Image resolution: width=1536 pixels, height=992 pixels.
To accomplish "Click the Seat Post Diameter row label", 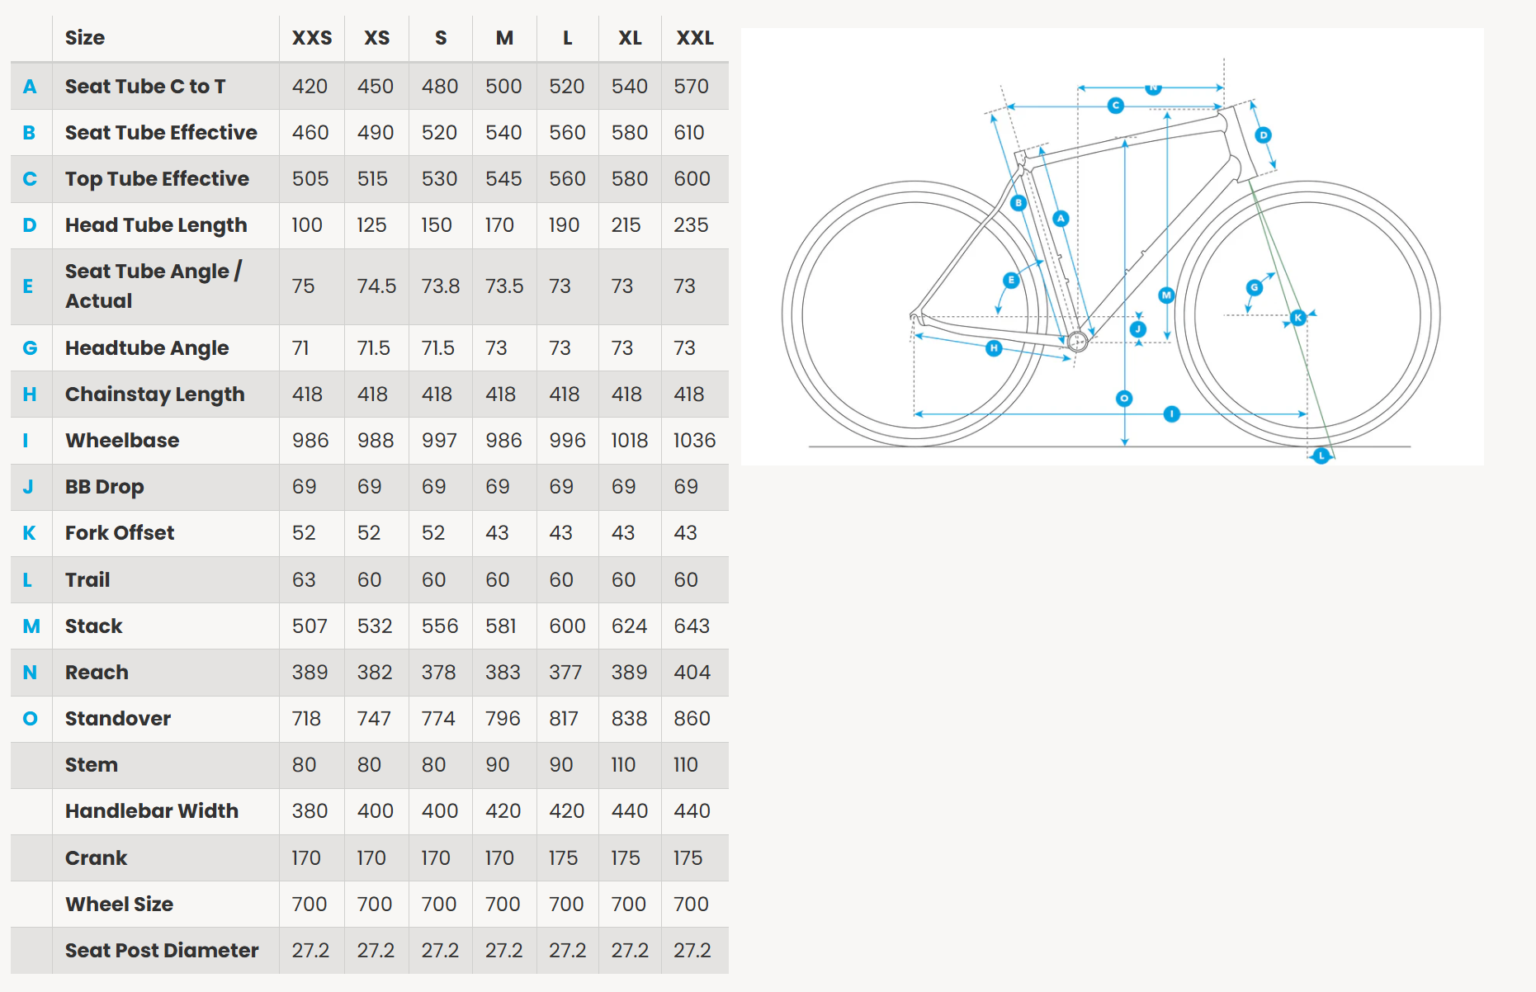I will [x=162, y=951].
